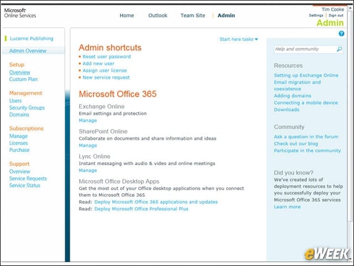Switch to the Outlook tab

(x=158, y=16)
